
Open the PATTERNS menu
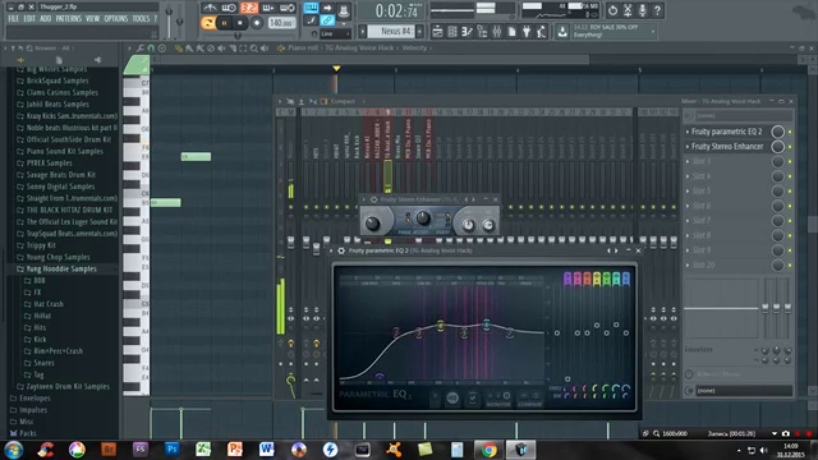(x=68, y=19)
